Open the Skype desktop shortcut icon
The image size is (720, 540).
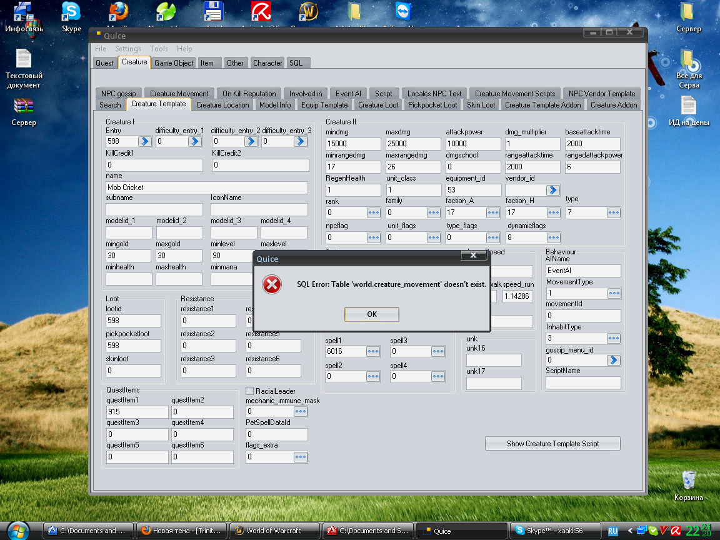(71, 17)
